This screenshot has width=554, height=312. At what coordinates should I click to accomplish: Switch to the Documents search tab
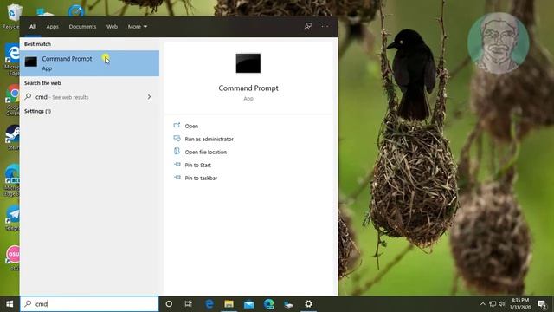click(x=82, y=27)
